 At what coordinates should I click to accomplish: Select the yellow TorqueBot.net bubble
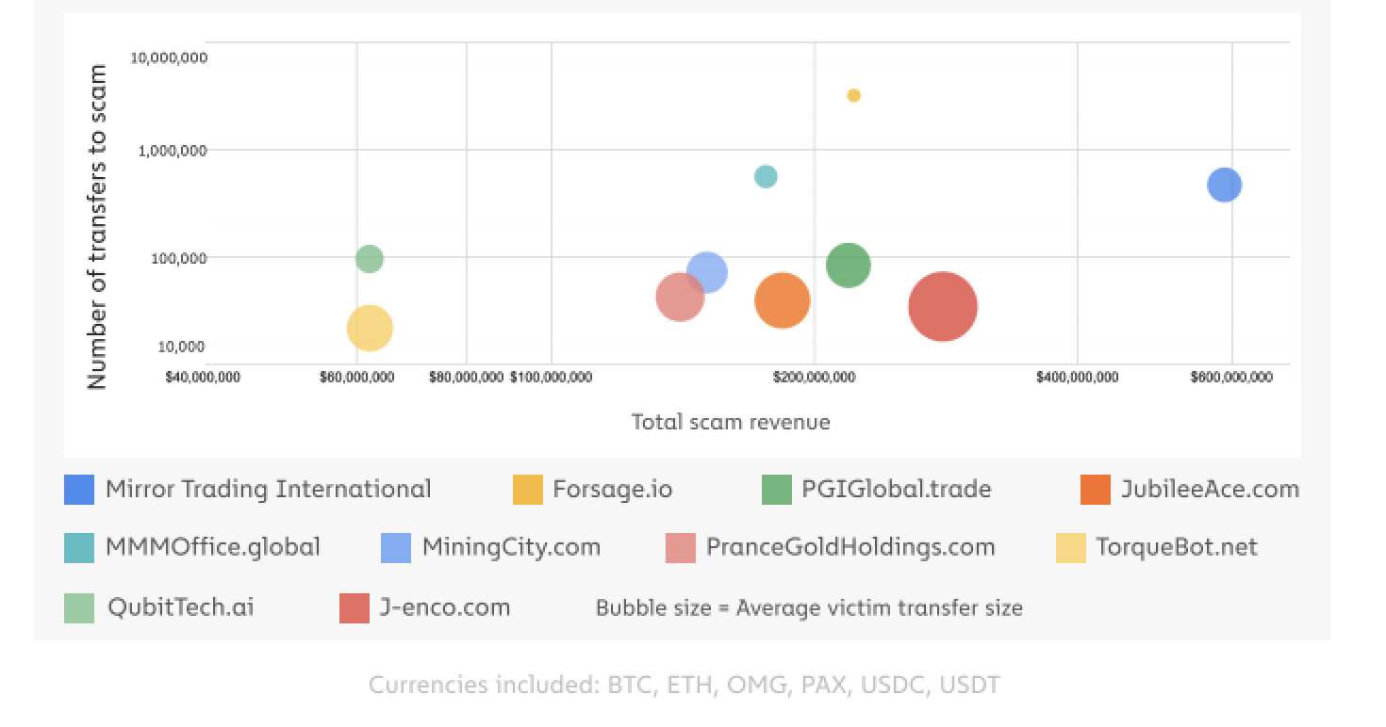click(370, 328)
